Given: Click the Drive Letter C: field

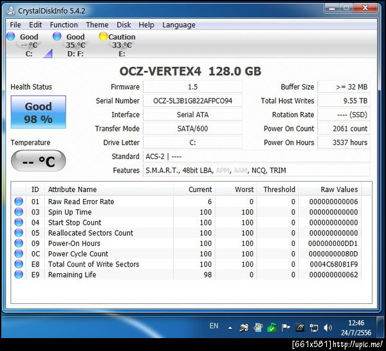Looking at the screenshot, I should [x=192, y=142].
